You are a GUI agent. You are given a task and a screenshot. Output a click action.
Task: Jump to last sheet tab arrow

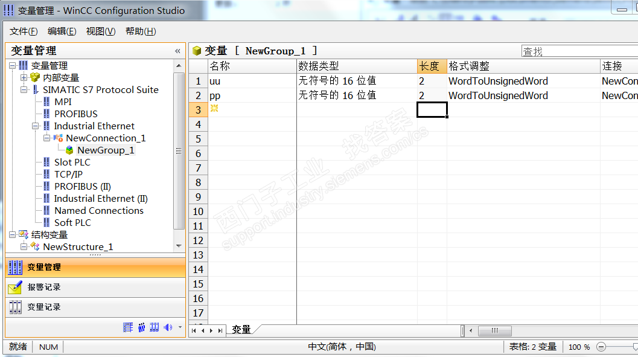(x=220, y=330)
